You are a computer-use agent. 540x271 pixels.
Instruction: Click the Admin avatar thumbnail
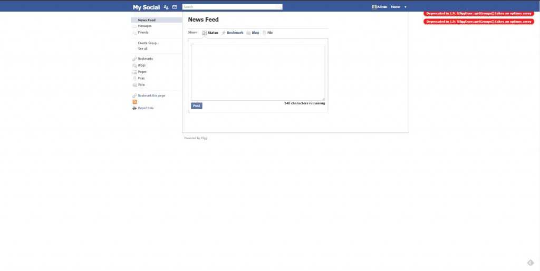pyautogui.click(x=374, y=6)
